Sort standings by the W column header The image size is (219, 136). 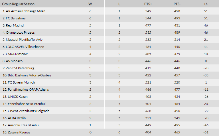[90, 4]
